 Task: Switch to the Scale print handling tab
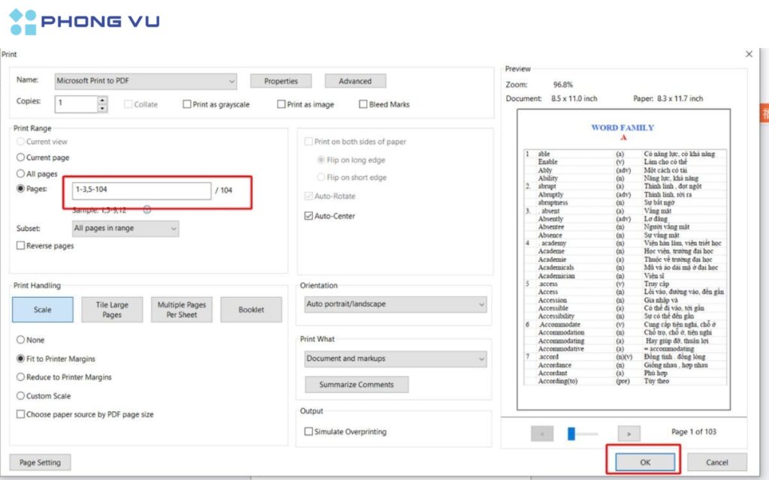point(42,309)
